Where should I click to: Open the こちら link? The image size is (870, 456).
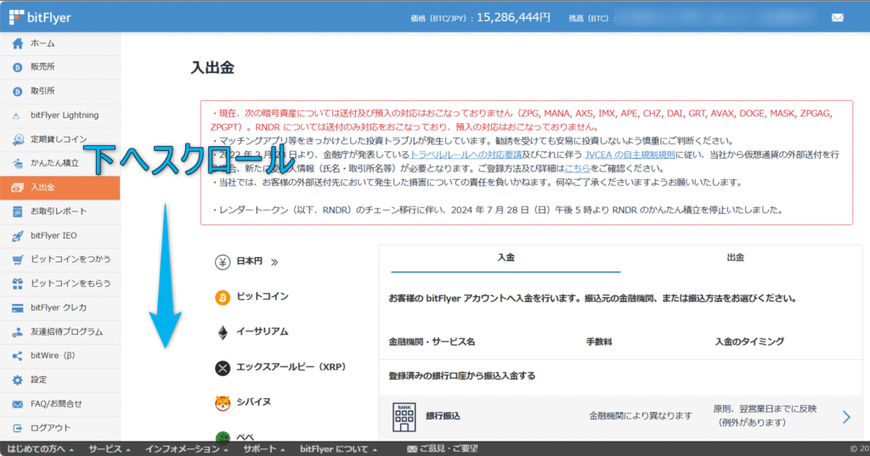pos(577,169)
